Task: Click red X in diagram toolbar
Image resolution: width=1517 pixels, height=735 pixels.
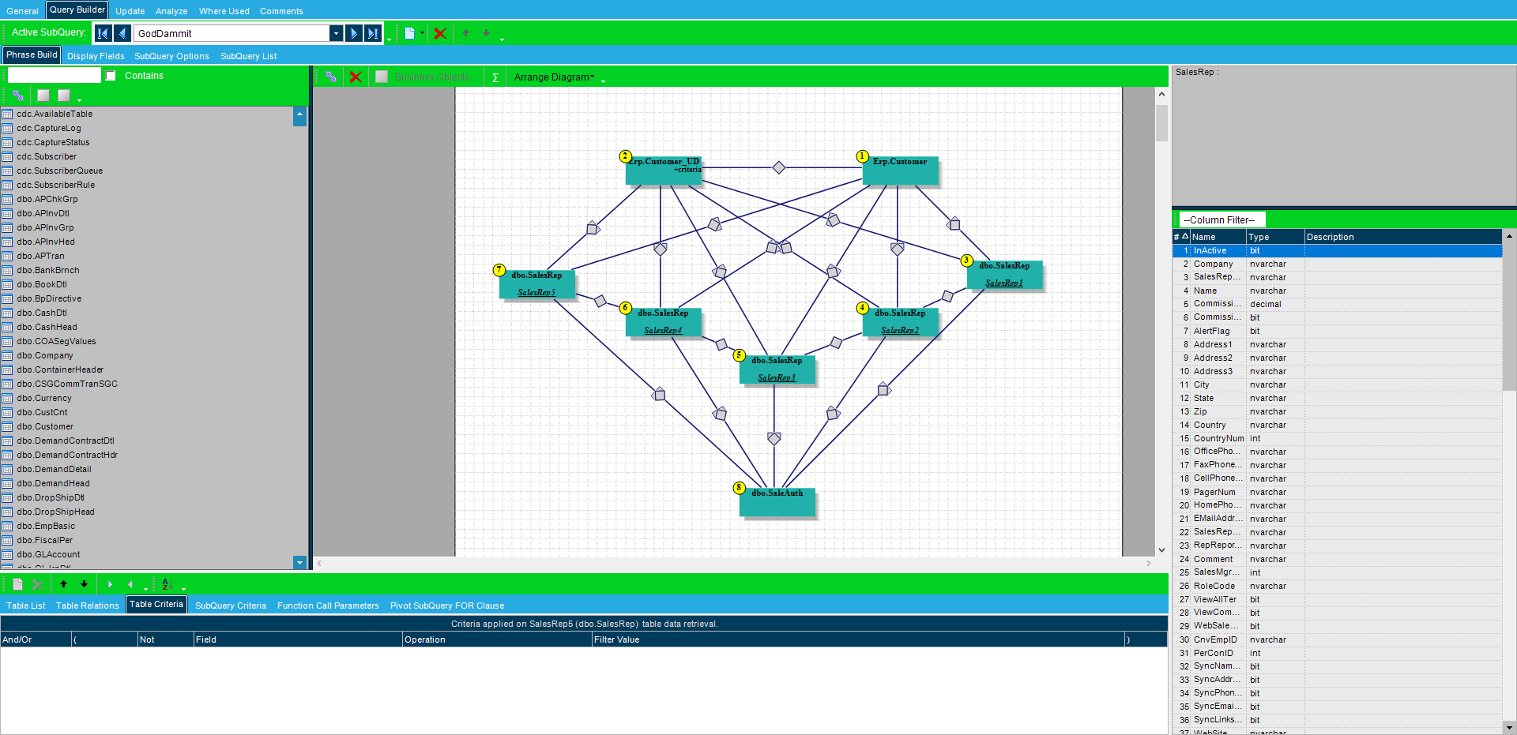Action: tap(356, 77)
